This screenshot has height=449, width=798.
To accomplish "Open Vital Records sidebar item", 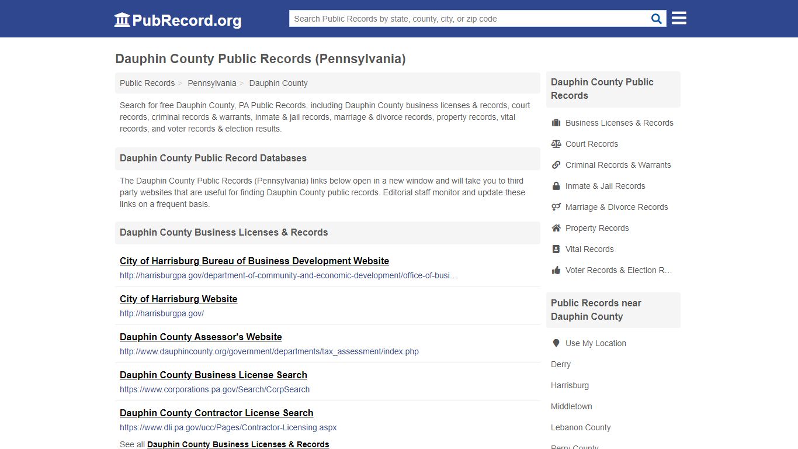I will pos(589,249).
